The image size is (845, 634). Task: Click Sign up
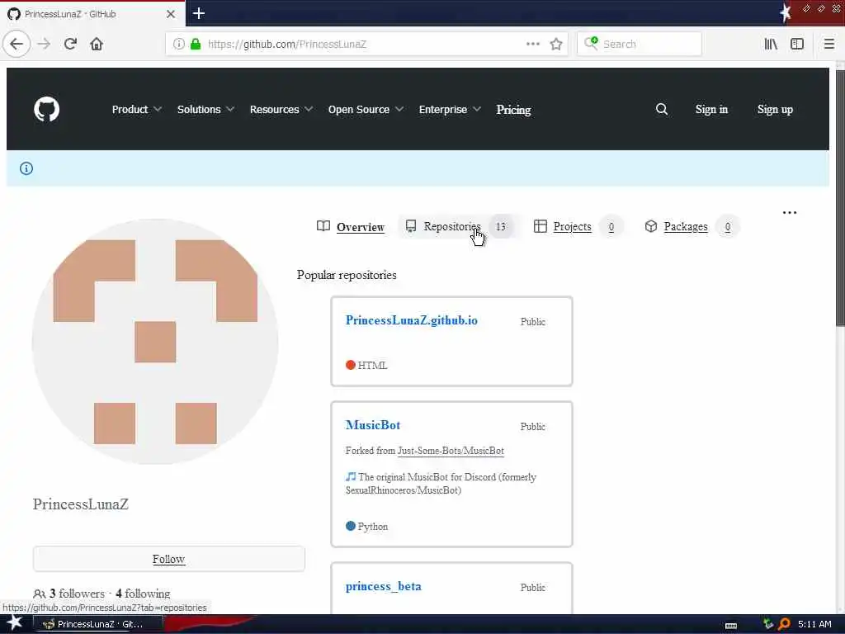pos(775,110)
